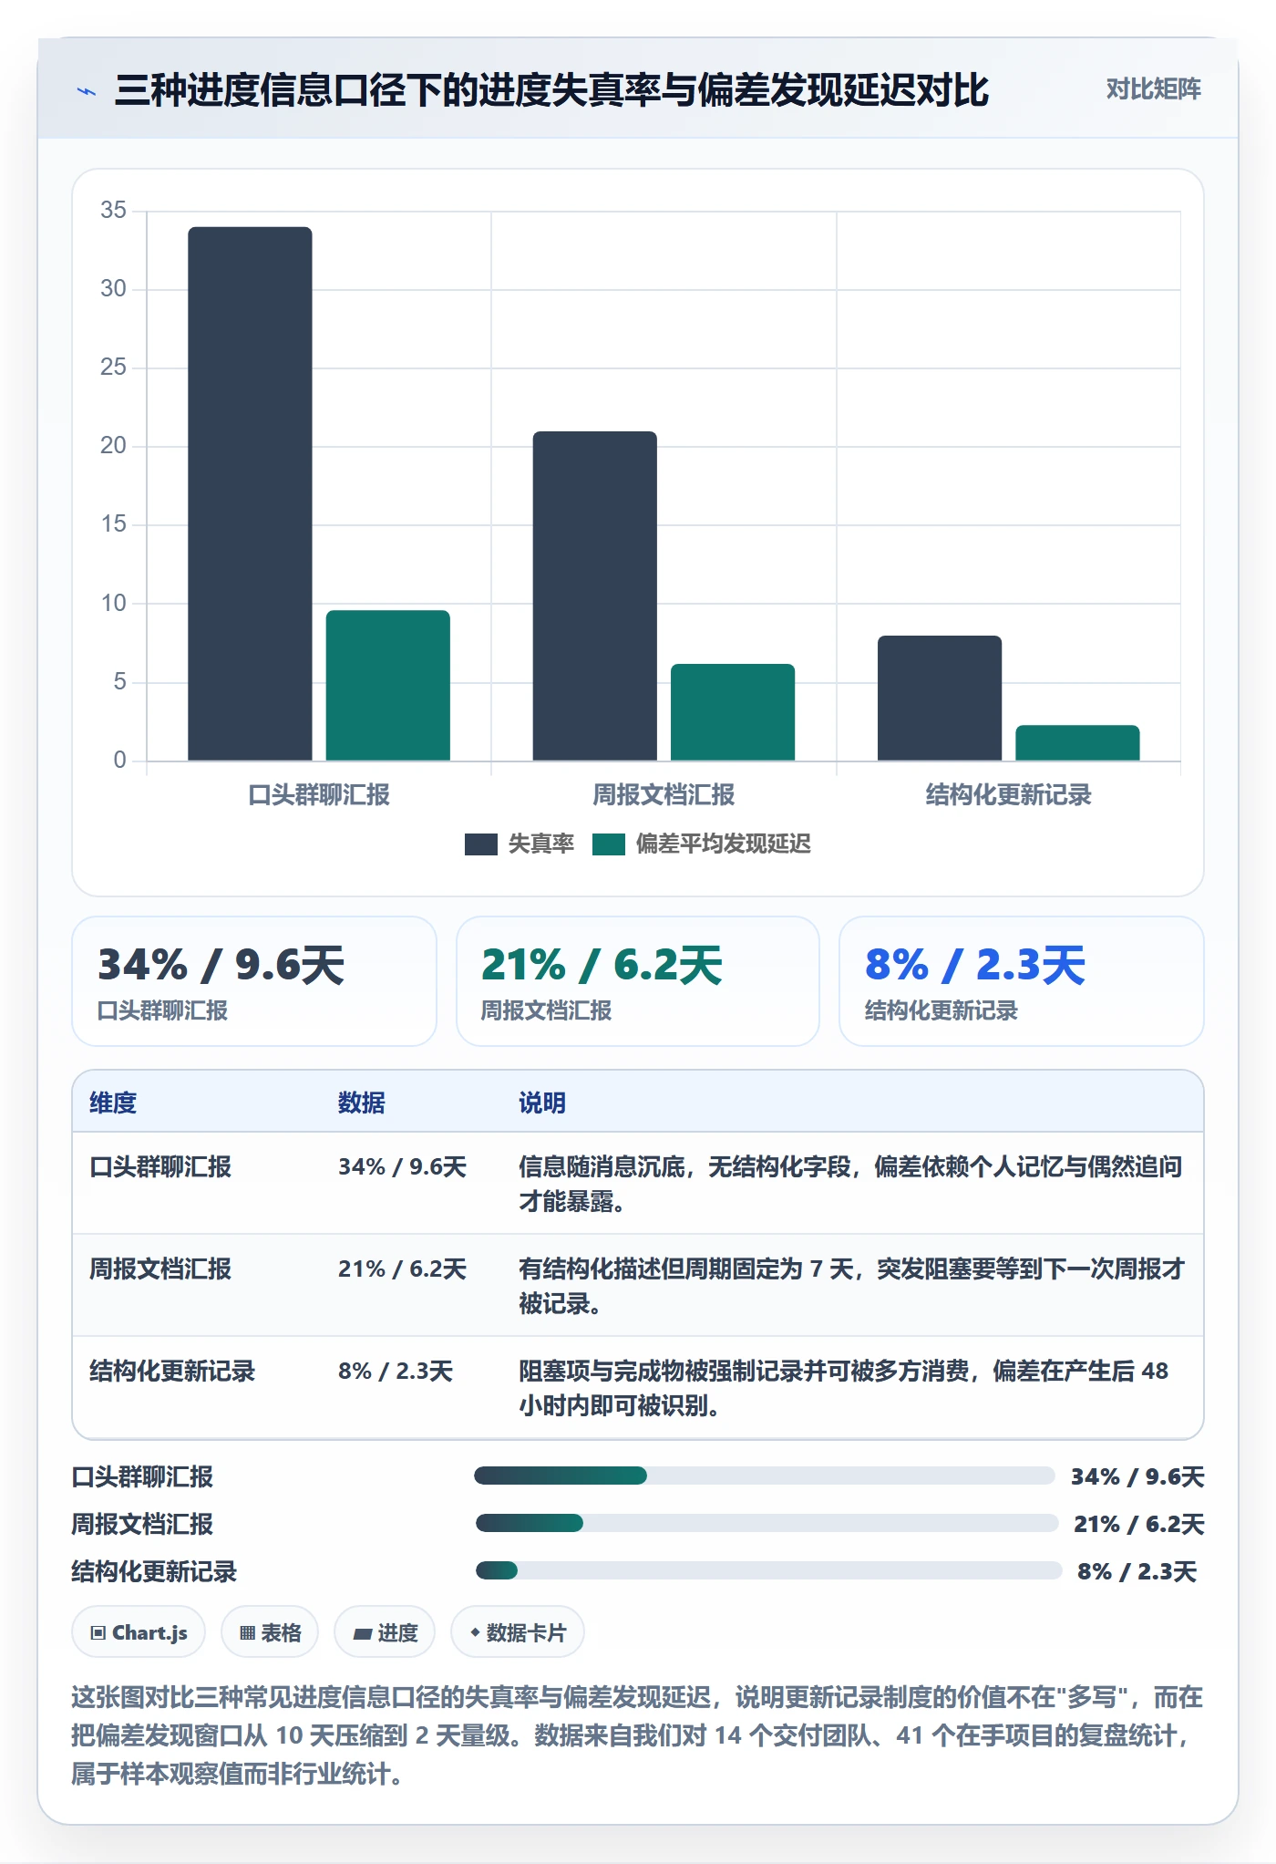This screenshot has height=1864, width=1276.
Task: Click the 周报文档汇报 progress bar
Action: click(x=767, y=1523)
